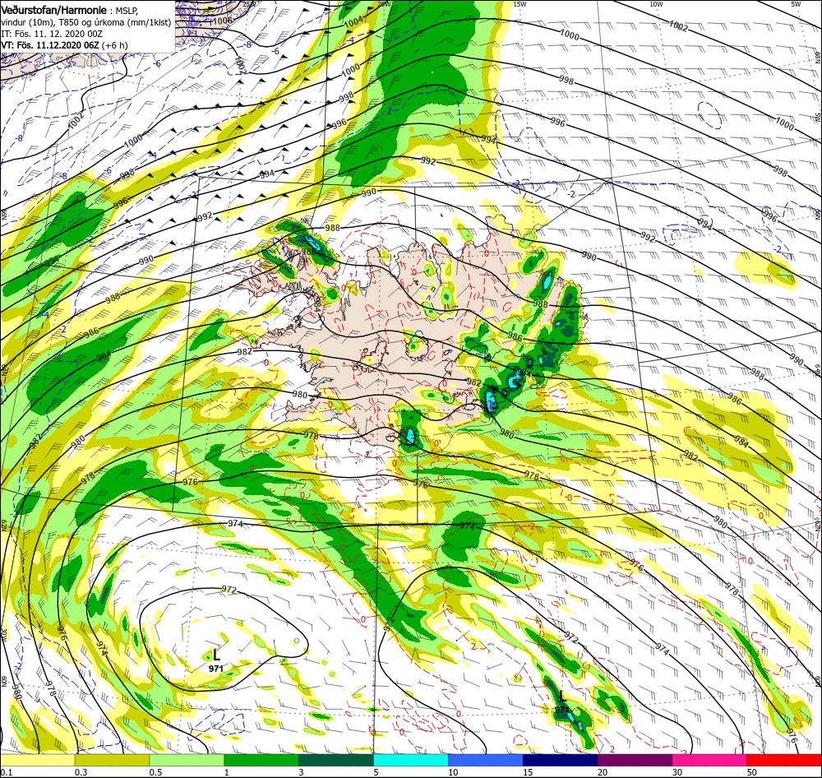Pick the blue 10 mm legend swatch
The height and width of the screenshot is (778, 822).
click(486, 760)
